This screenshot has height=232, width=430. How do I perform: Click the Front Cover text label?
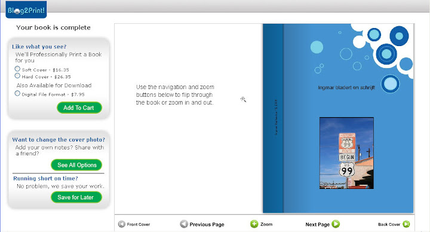click(x=139, y=224)
